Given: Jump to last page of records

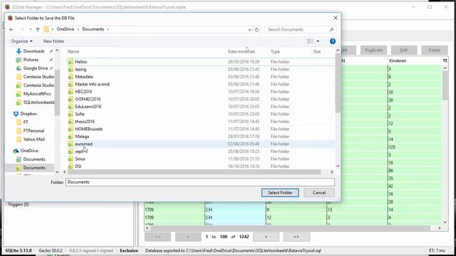Looking at the screenshot, I should [296, 237].
